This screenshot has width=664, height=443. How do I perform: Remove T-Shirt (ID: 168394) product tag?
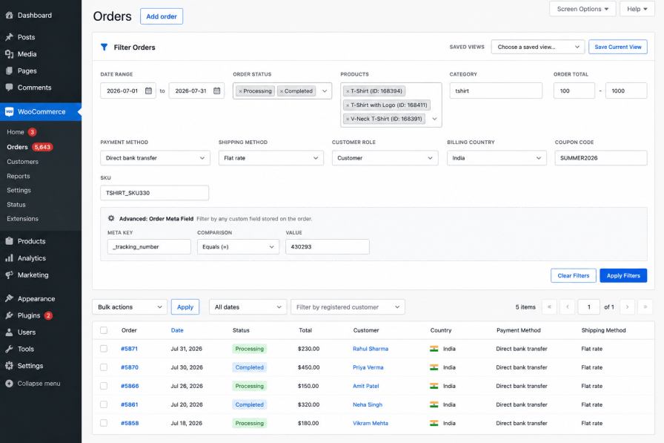click(x=348, y=91)
